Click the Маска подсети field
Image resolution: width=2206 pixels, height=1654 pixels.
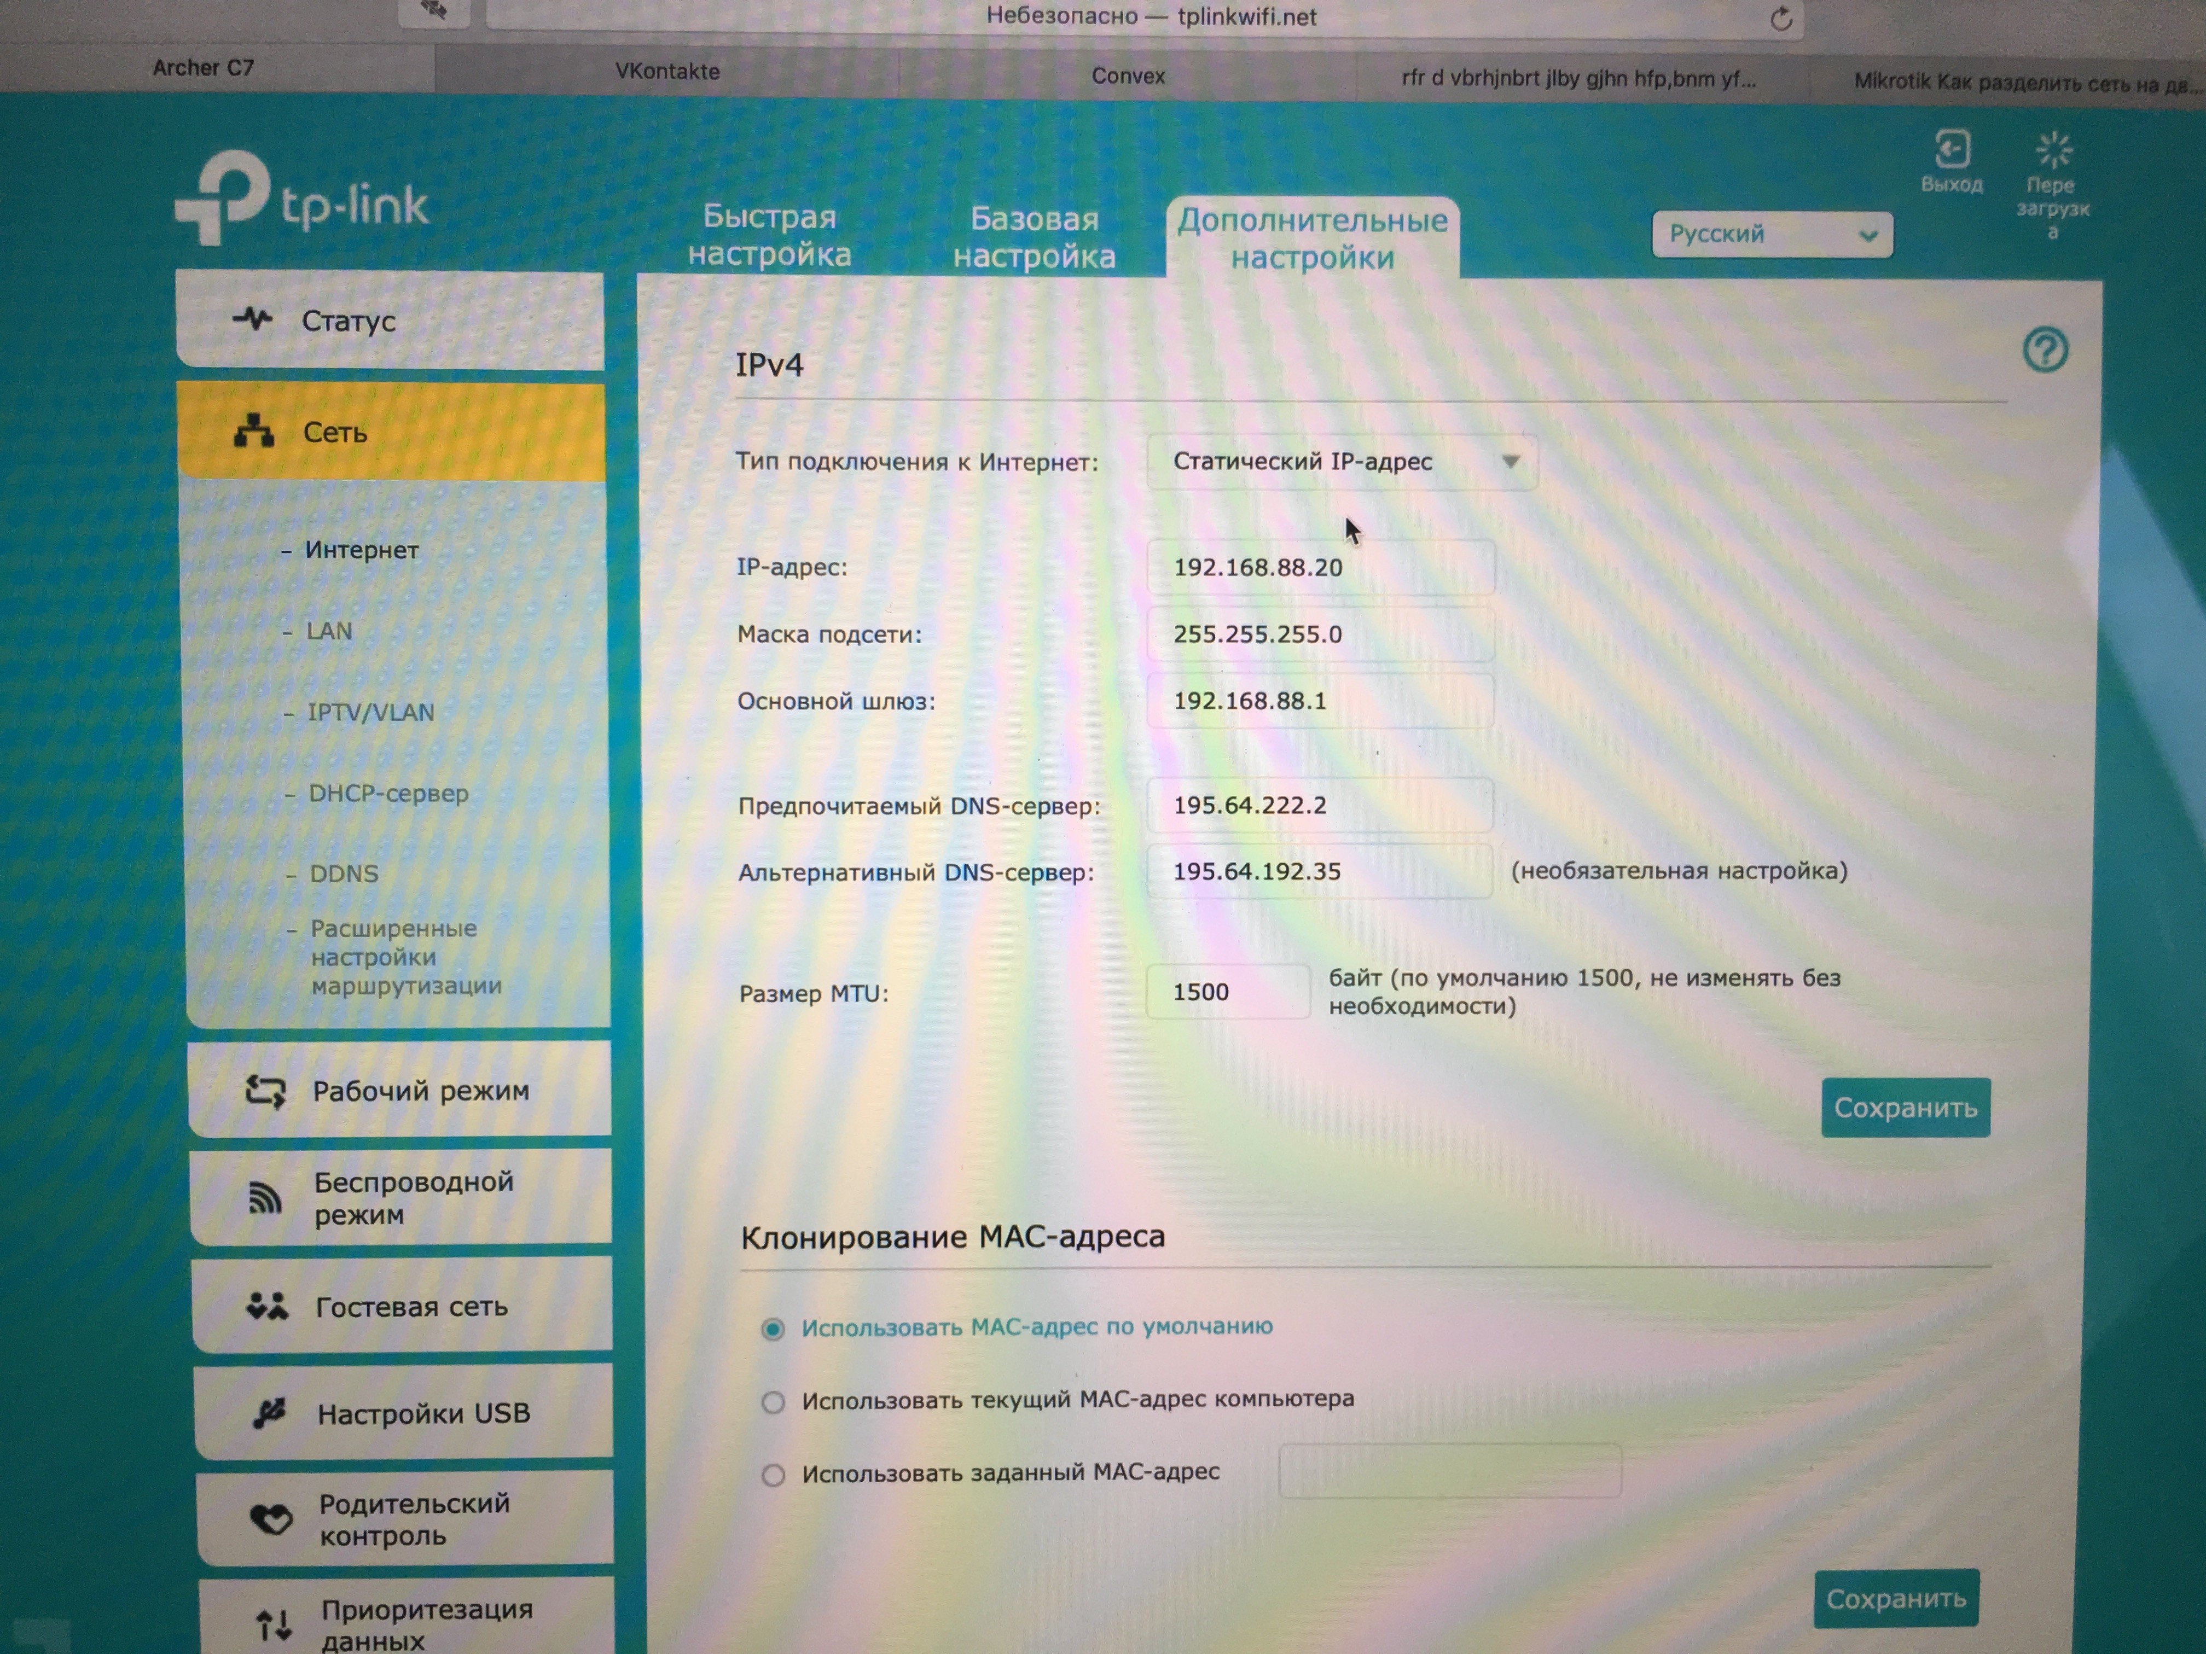tap(1320, 634)
